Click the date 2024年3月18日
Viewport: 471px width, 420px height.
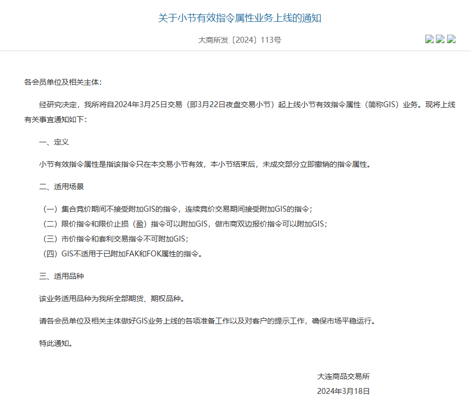343,391
